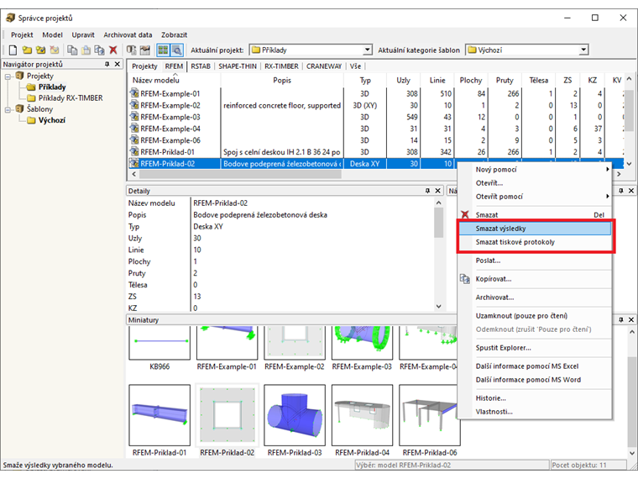Click the connect folder toolbar icon

pos(40,50)
